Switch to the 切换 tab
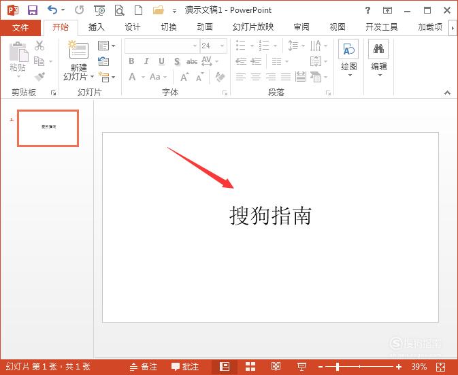 tap(169, 27)
